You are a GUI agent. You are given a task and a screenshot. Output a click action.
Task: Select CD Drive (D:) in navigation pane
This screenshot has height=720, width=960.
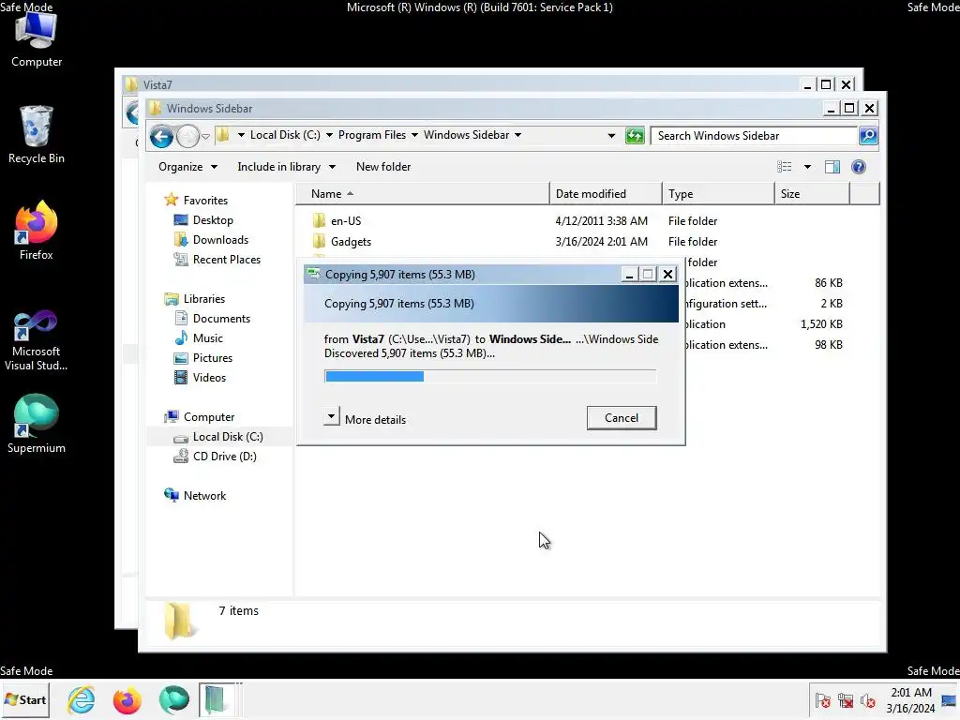[x=225, y=457]
